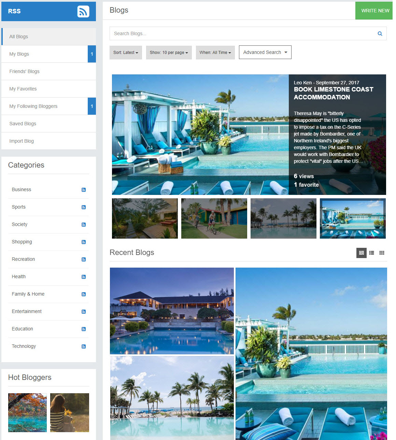Open the palm trees pool blog image
This screenshot has height=440, width=396.
click(x=172, y=398)
